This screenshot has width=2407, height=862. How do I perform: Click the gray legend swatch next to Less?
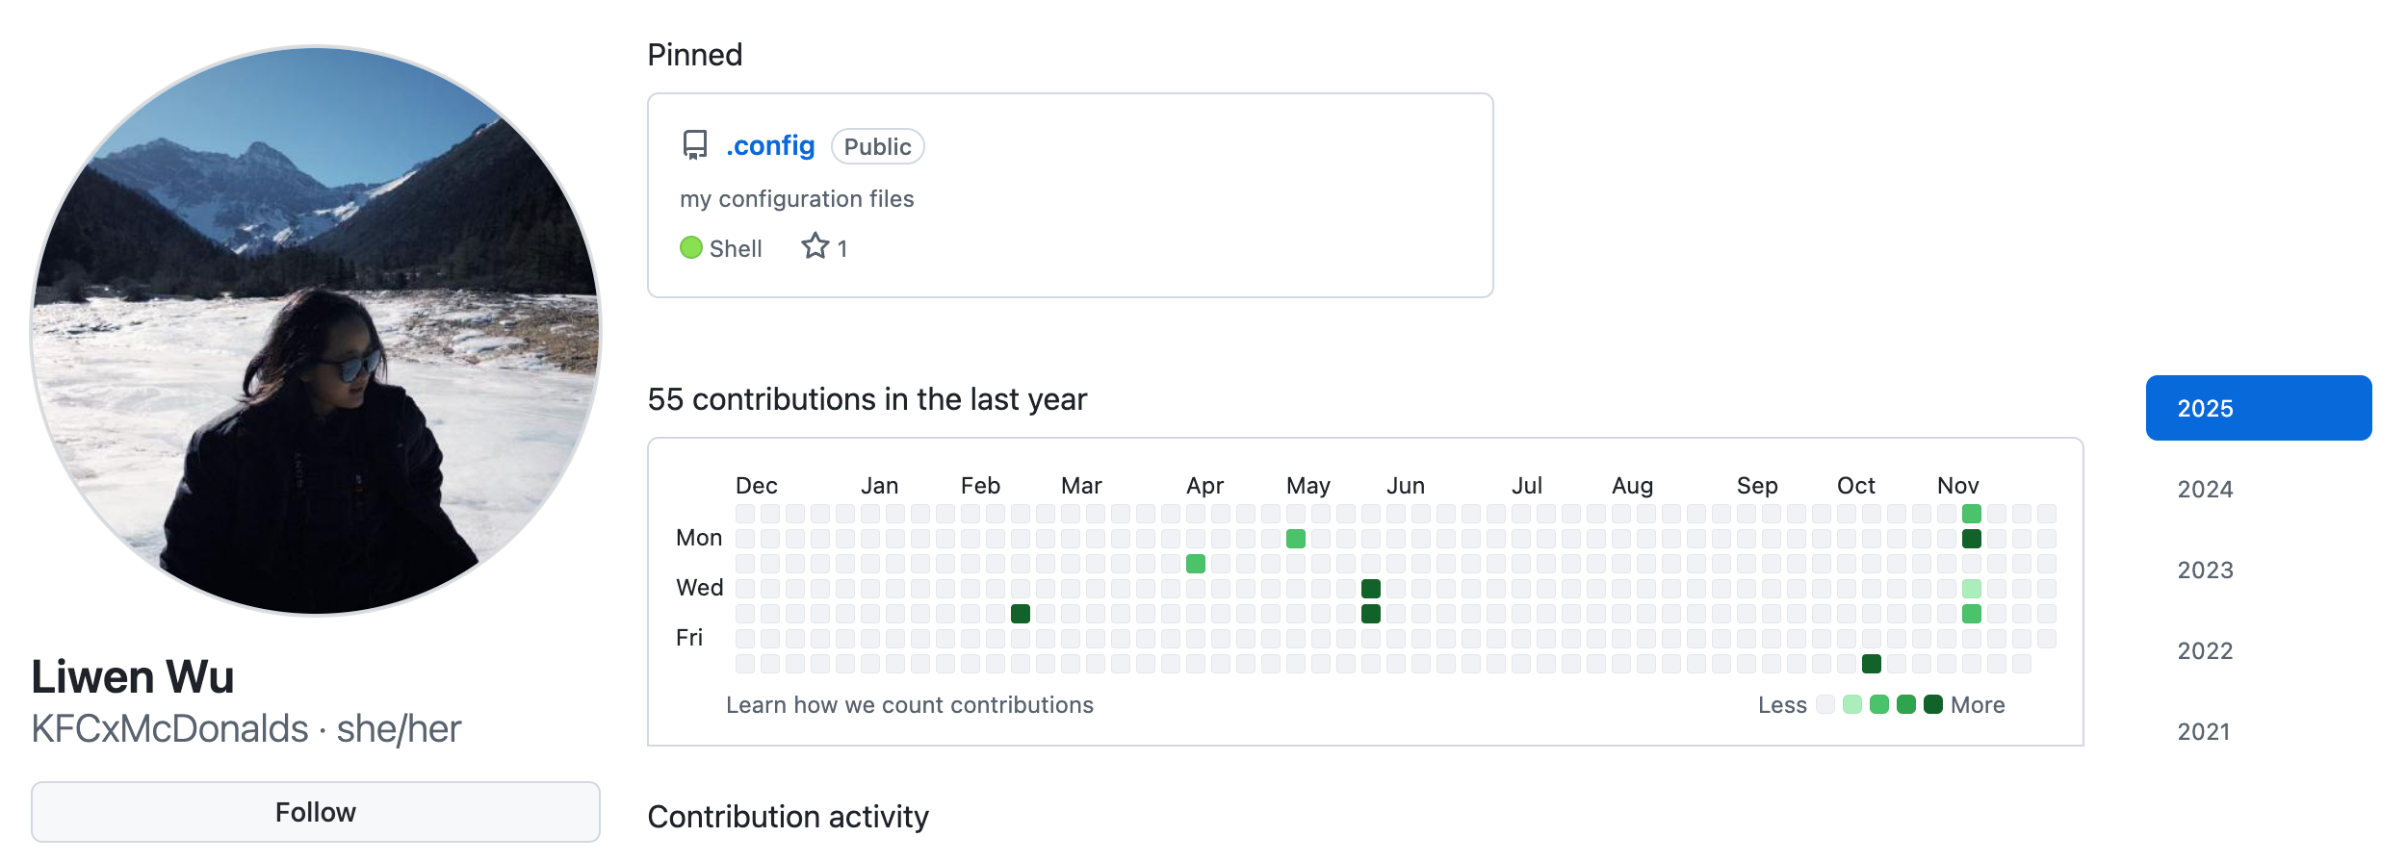coord(1825,705)
